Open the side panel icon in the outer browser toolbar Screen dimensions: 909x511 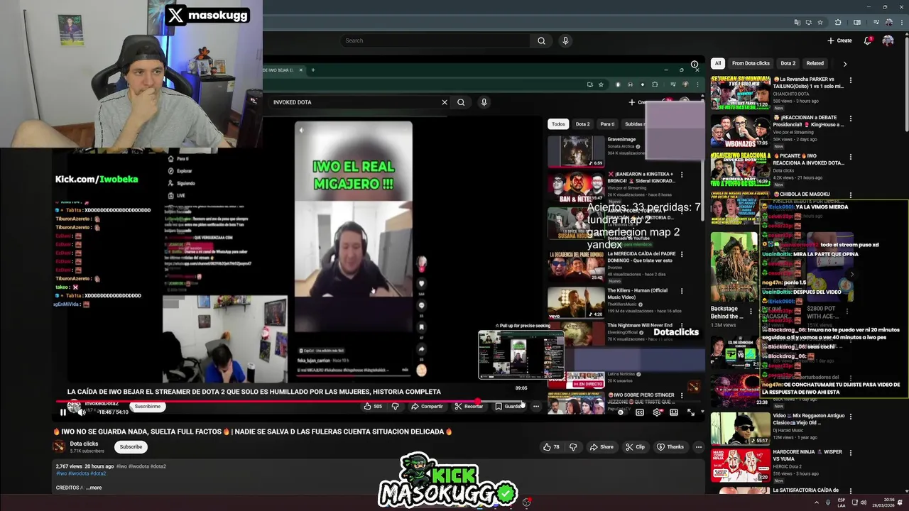point(857,22)
